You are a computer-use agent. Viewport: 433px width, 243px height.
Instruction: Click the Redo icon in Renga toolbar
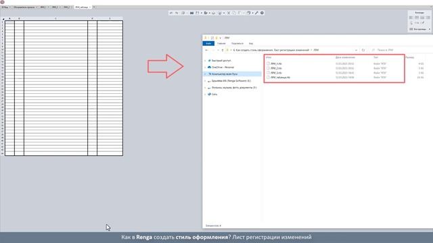[177, 13]
